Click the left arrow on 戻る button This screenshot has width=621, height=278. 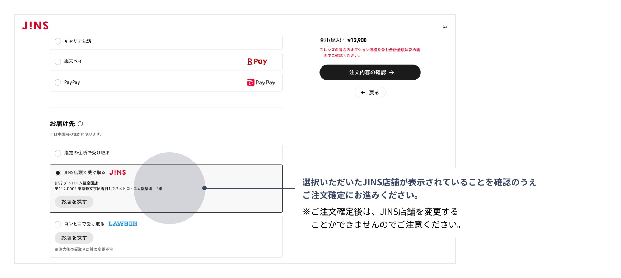point(363,93)
